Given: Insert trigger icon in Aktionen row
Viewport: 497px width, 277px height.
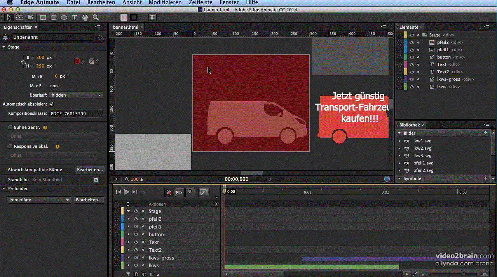Looking at the screenshot, I should [216, 204].
